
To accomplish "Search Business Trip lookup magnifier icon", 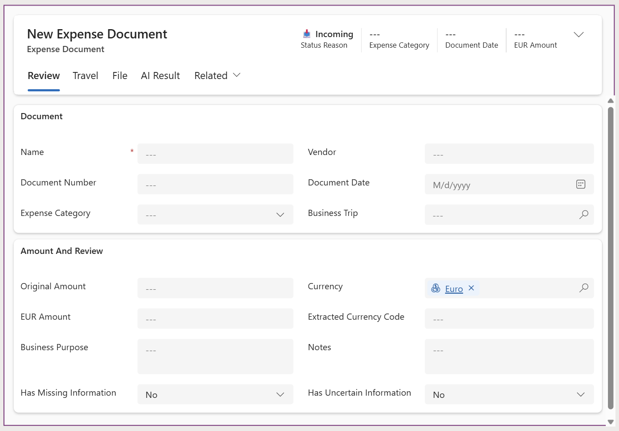I will click(x=584, y=215).
